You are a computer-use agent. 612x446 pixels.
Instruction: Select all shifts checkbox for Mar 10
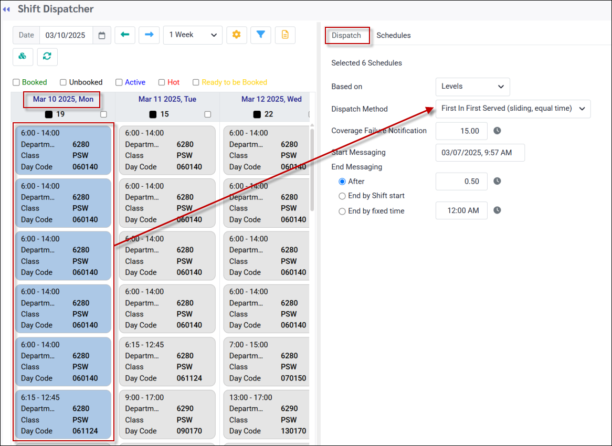[103, 114]
